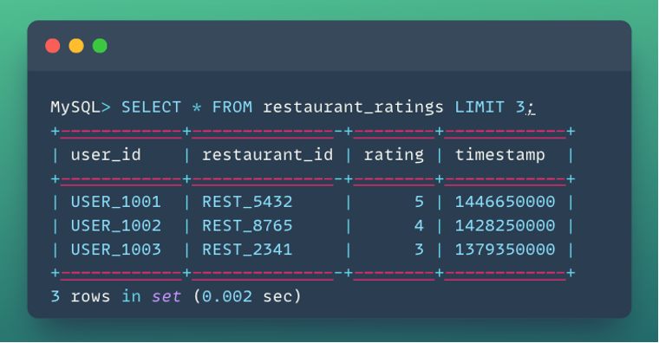Click the purple set word in summary
Image resolution: width=659 pixels, height=343 pixels.
click(166, 297)
